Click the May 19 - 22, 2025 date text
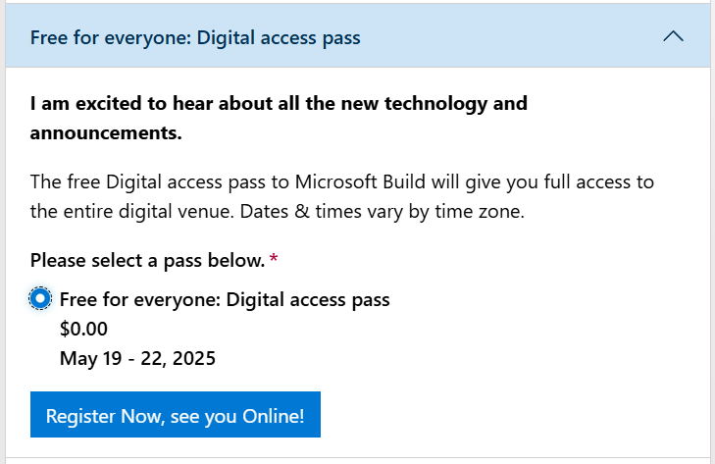Screen dimensions: 715x464 [137, 358]
